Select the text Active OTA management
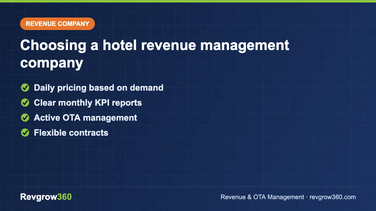The width and height of the screenshot is (376, 211). (85, 118)
